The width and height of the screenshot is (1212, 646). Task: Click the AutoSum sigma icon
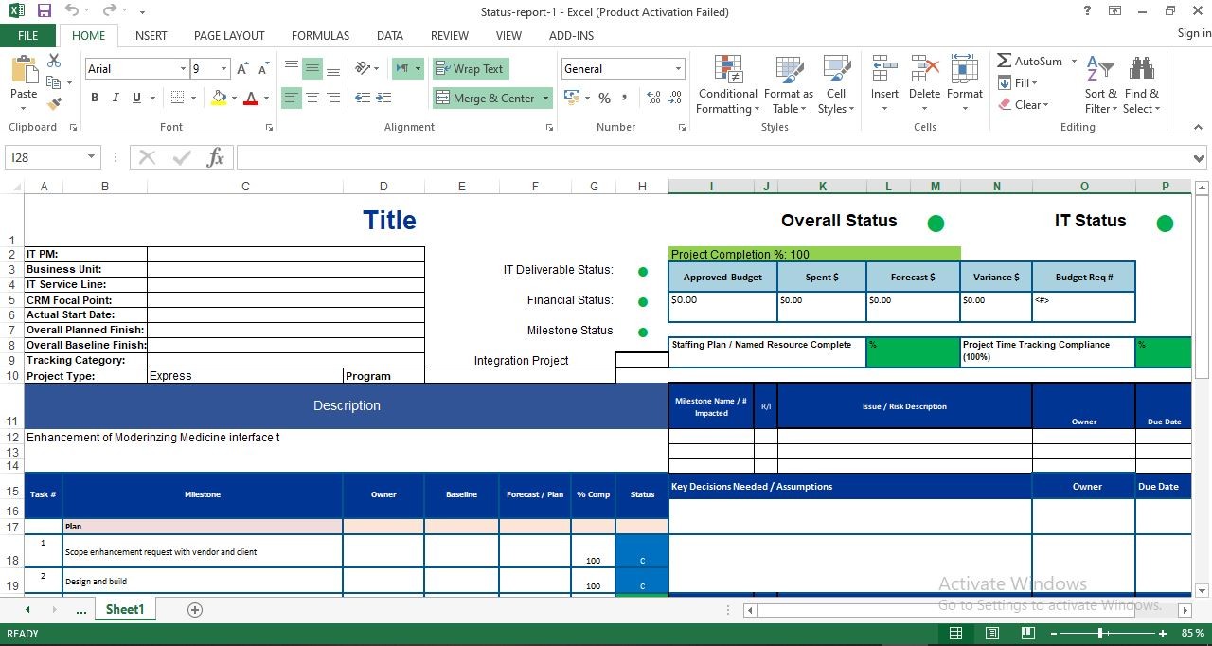(x=1005, y=61)
